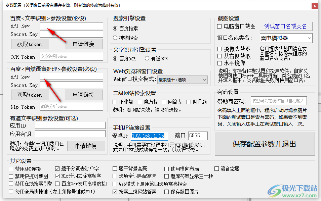Toggle 题库答案显示三十秒 checkbox
Image resolution: width=321 pixels, height=201 pixels.
click(x=167, y=176)
